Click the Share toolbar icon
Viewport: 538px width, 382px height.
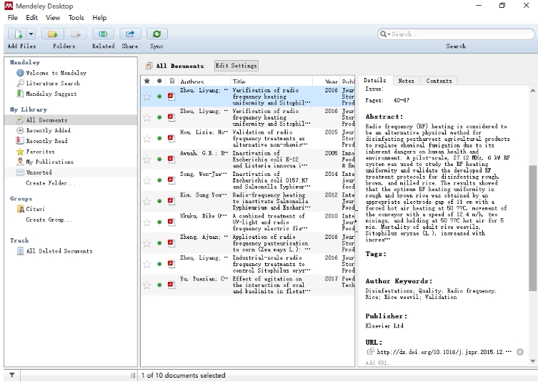130,34
